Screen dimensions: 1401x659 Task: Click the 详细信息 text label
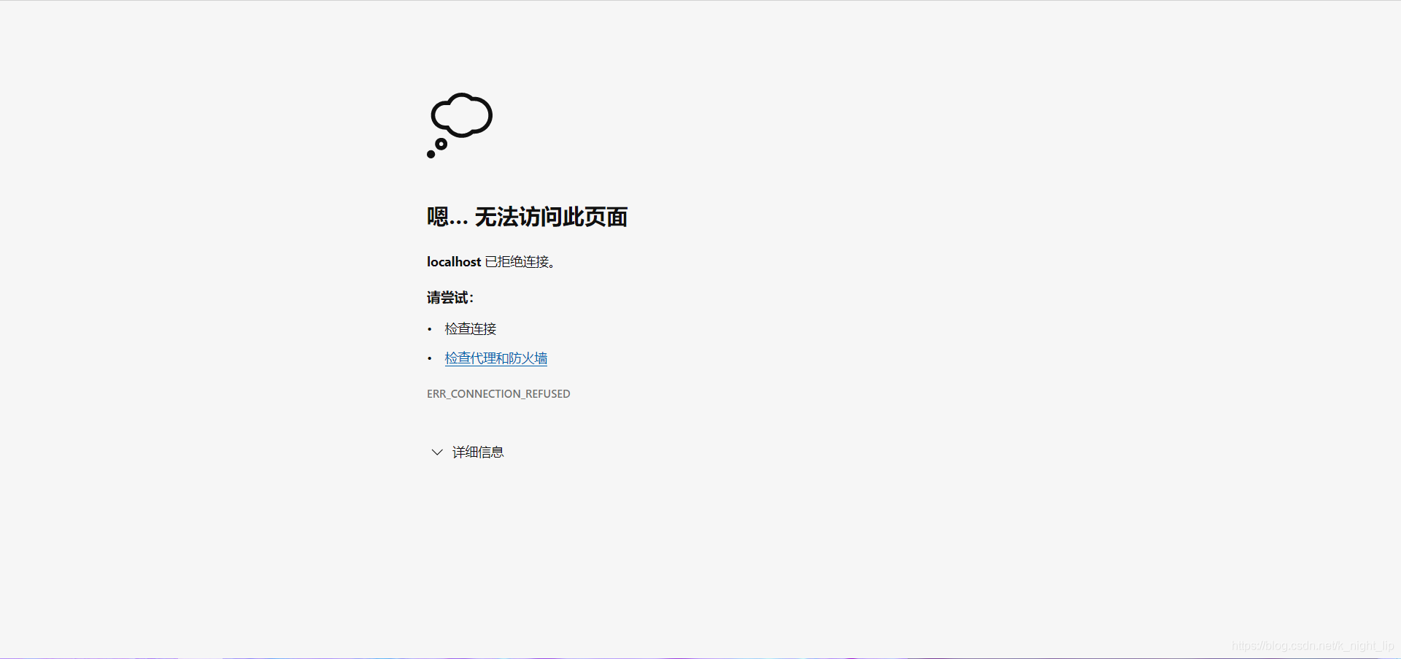pyautogui.click(x=478, y=452)
